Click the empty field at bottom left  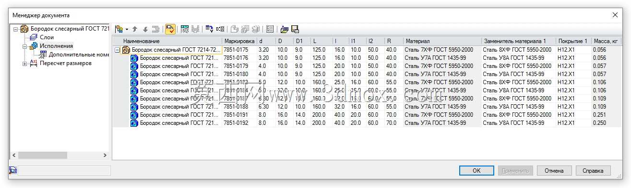click(64, 170)
